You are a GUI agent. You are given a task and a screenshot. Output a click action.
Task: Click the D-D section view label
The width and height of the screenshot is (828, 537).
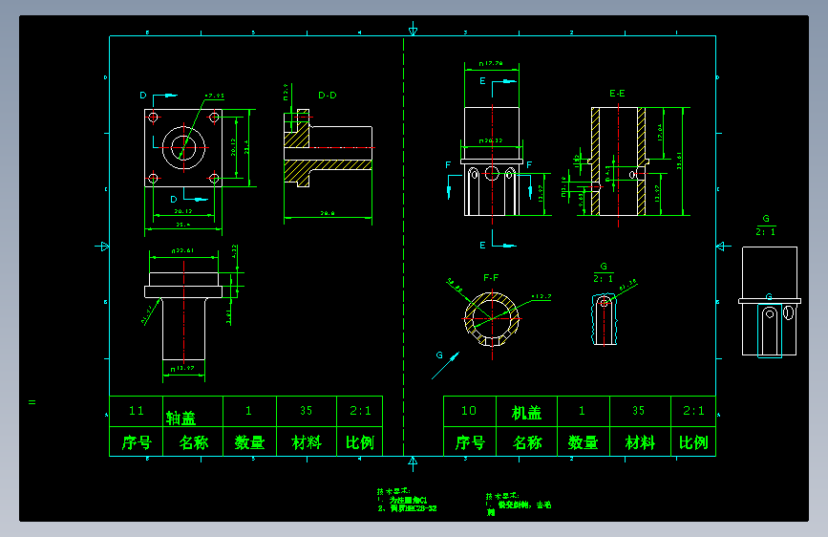click(327, 96)
